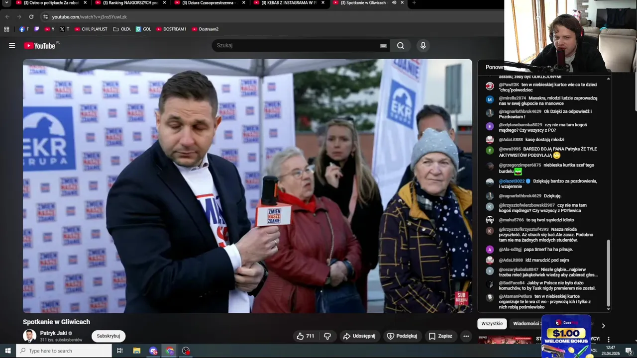Click @SadFace84 chat author name
This screenshot has height=358, width=637.
(x=512, y=283)
